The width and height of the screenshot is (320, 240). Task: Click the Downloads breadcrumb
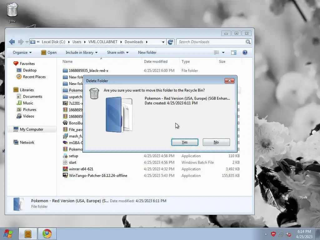134,42
